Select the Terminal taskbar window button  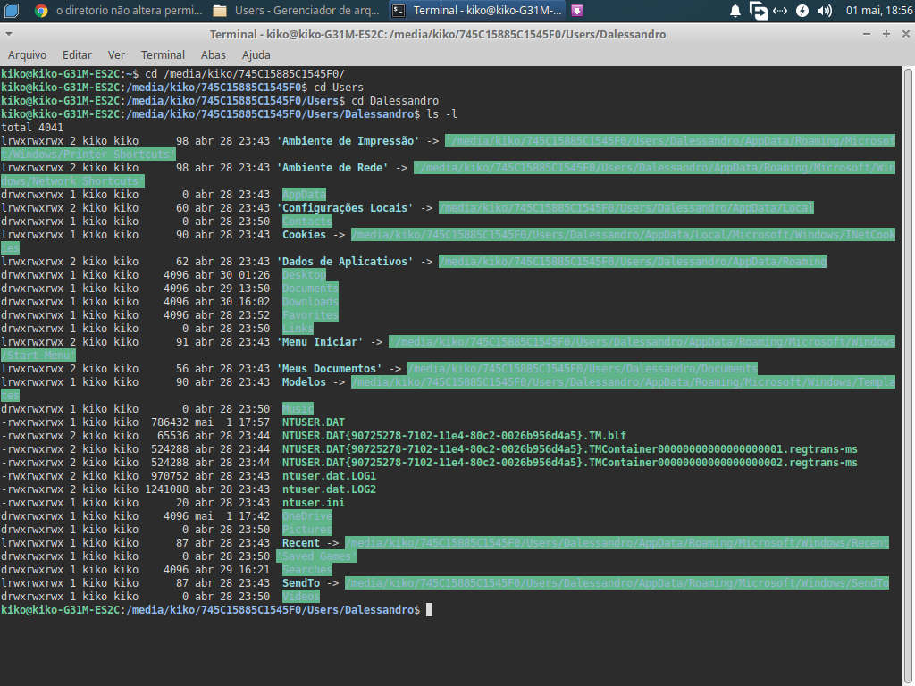pyautogui.click(x=477, y=11)
